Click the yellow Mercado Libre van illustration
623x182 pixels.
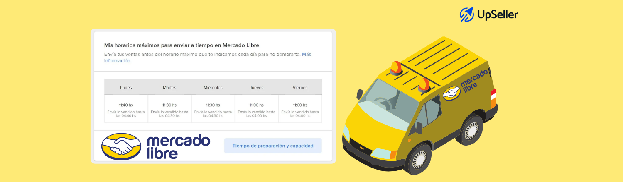tap(419, 105)
